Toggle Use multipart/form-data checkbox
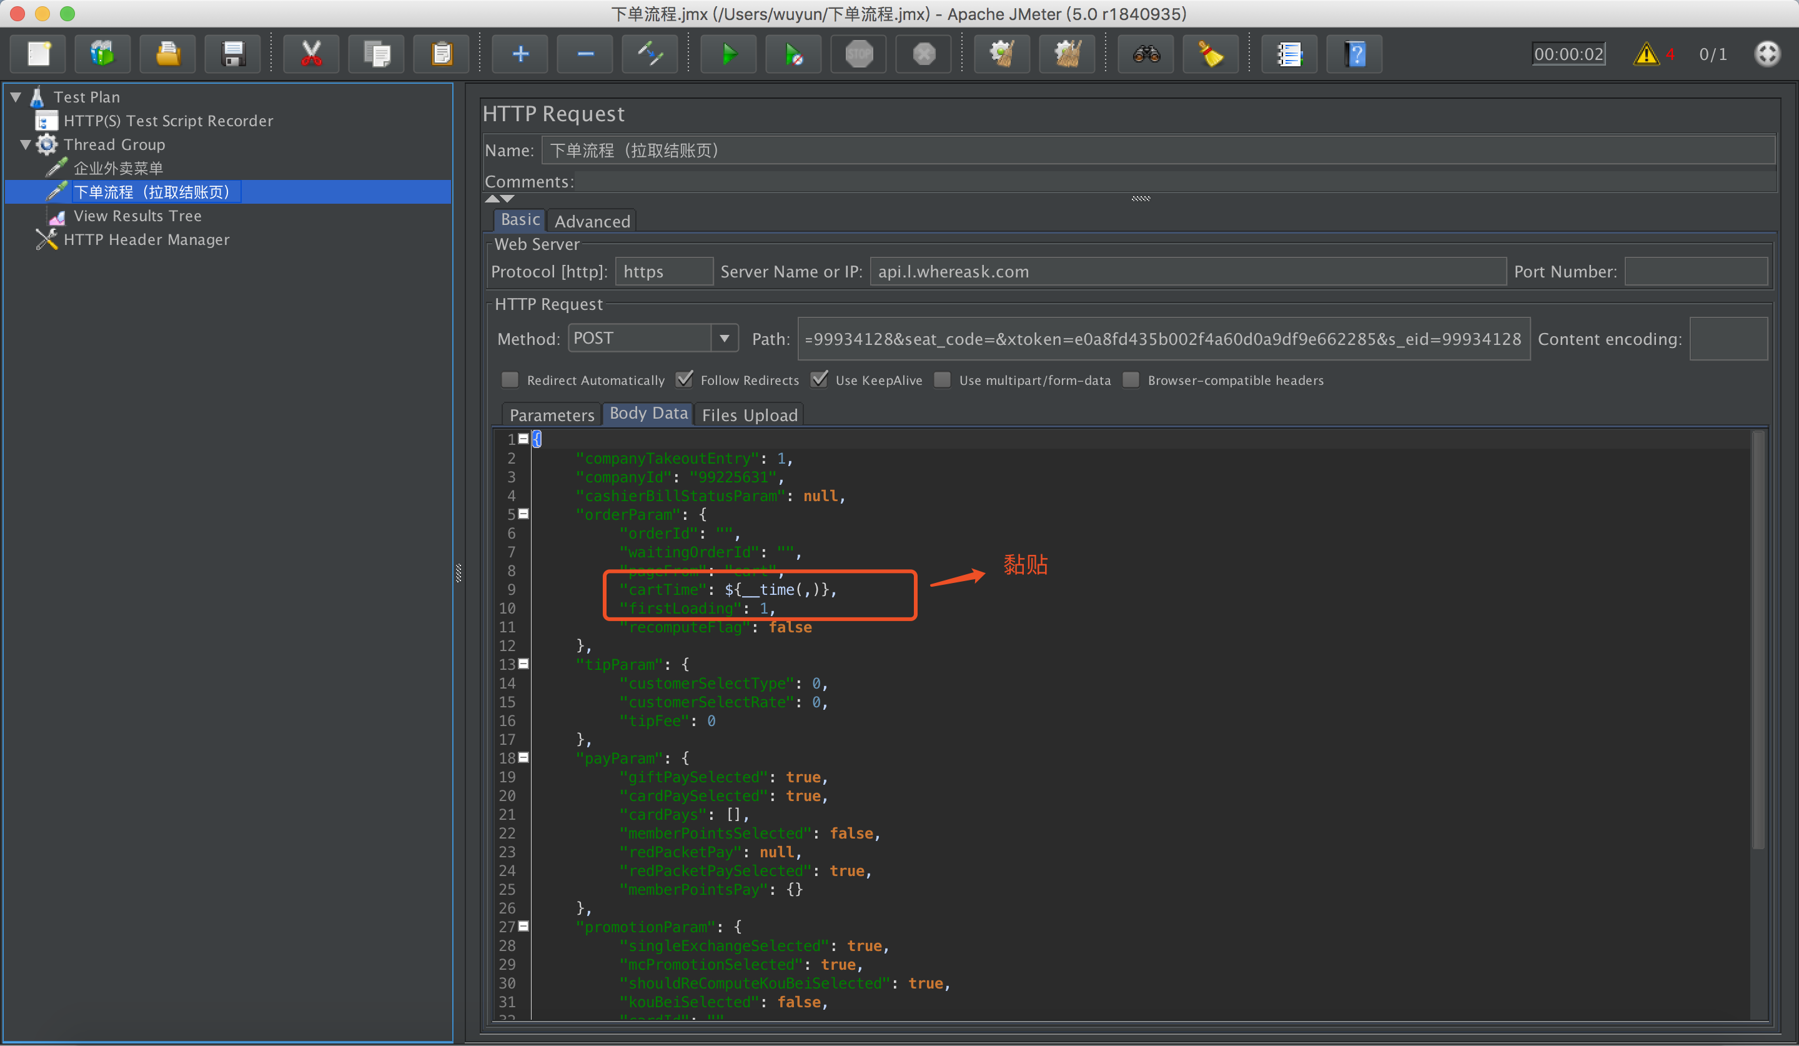Image resolution: width=1799 pixels, height=1046 pixels. coord(943,379)
